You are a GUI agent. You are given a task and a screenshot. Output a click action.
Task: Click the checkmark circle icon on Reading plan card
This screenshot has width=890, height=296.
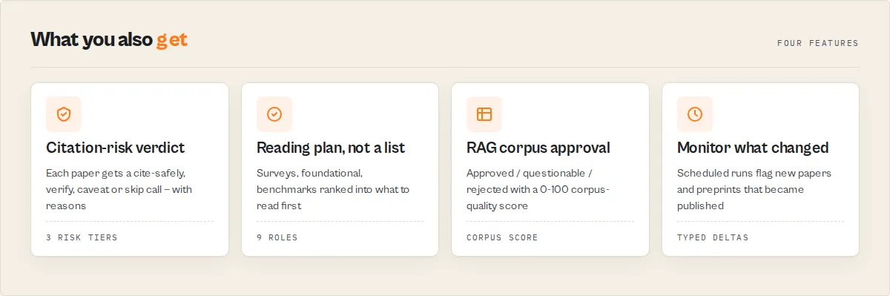[274, 114]
